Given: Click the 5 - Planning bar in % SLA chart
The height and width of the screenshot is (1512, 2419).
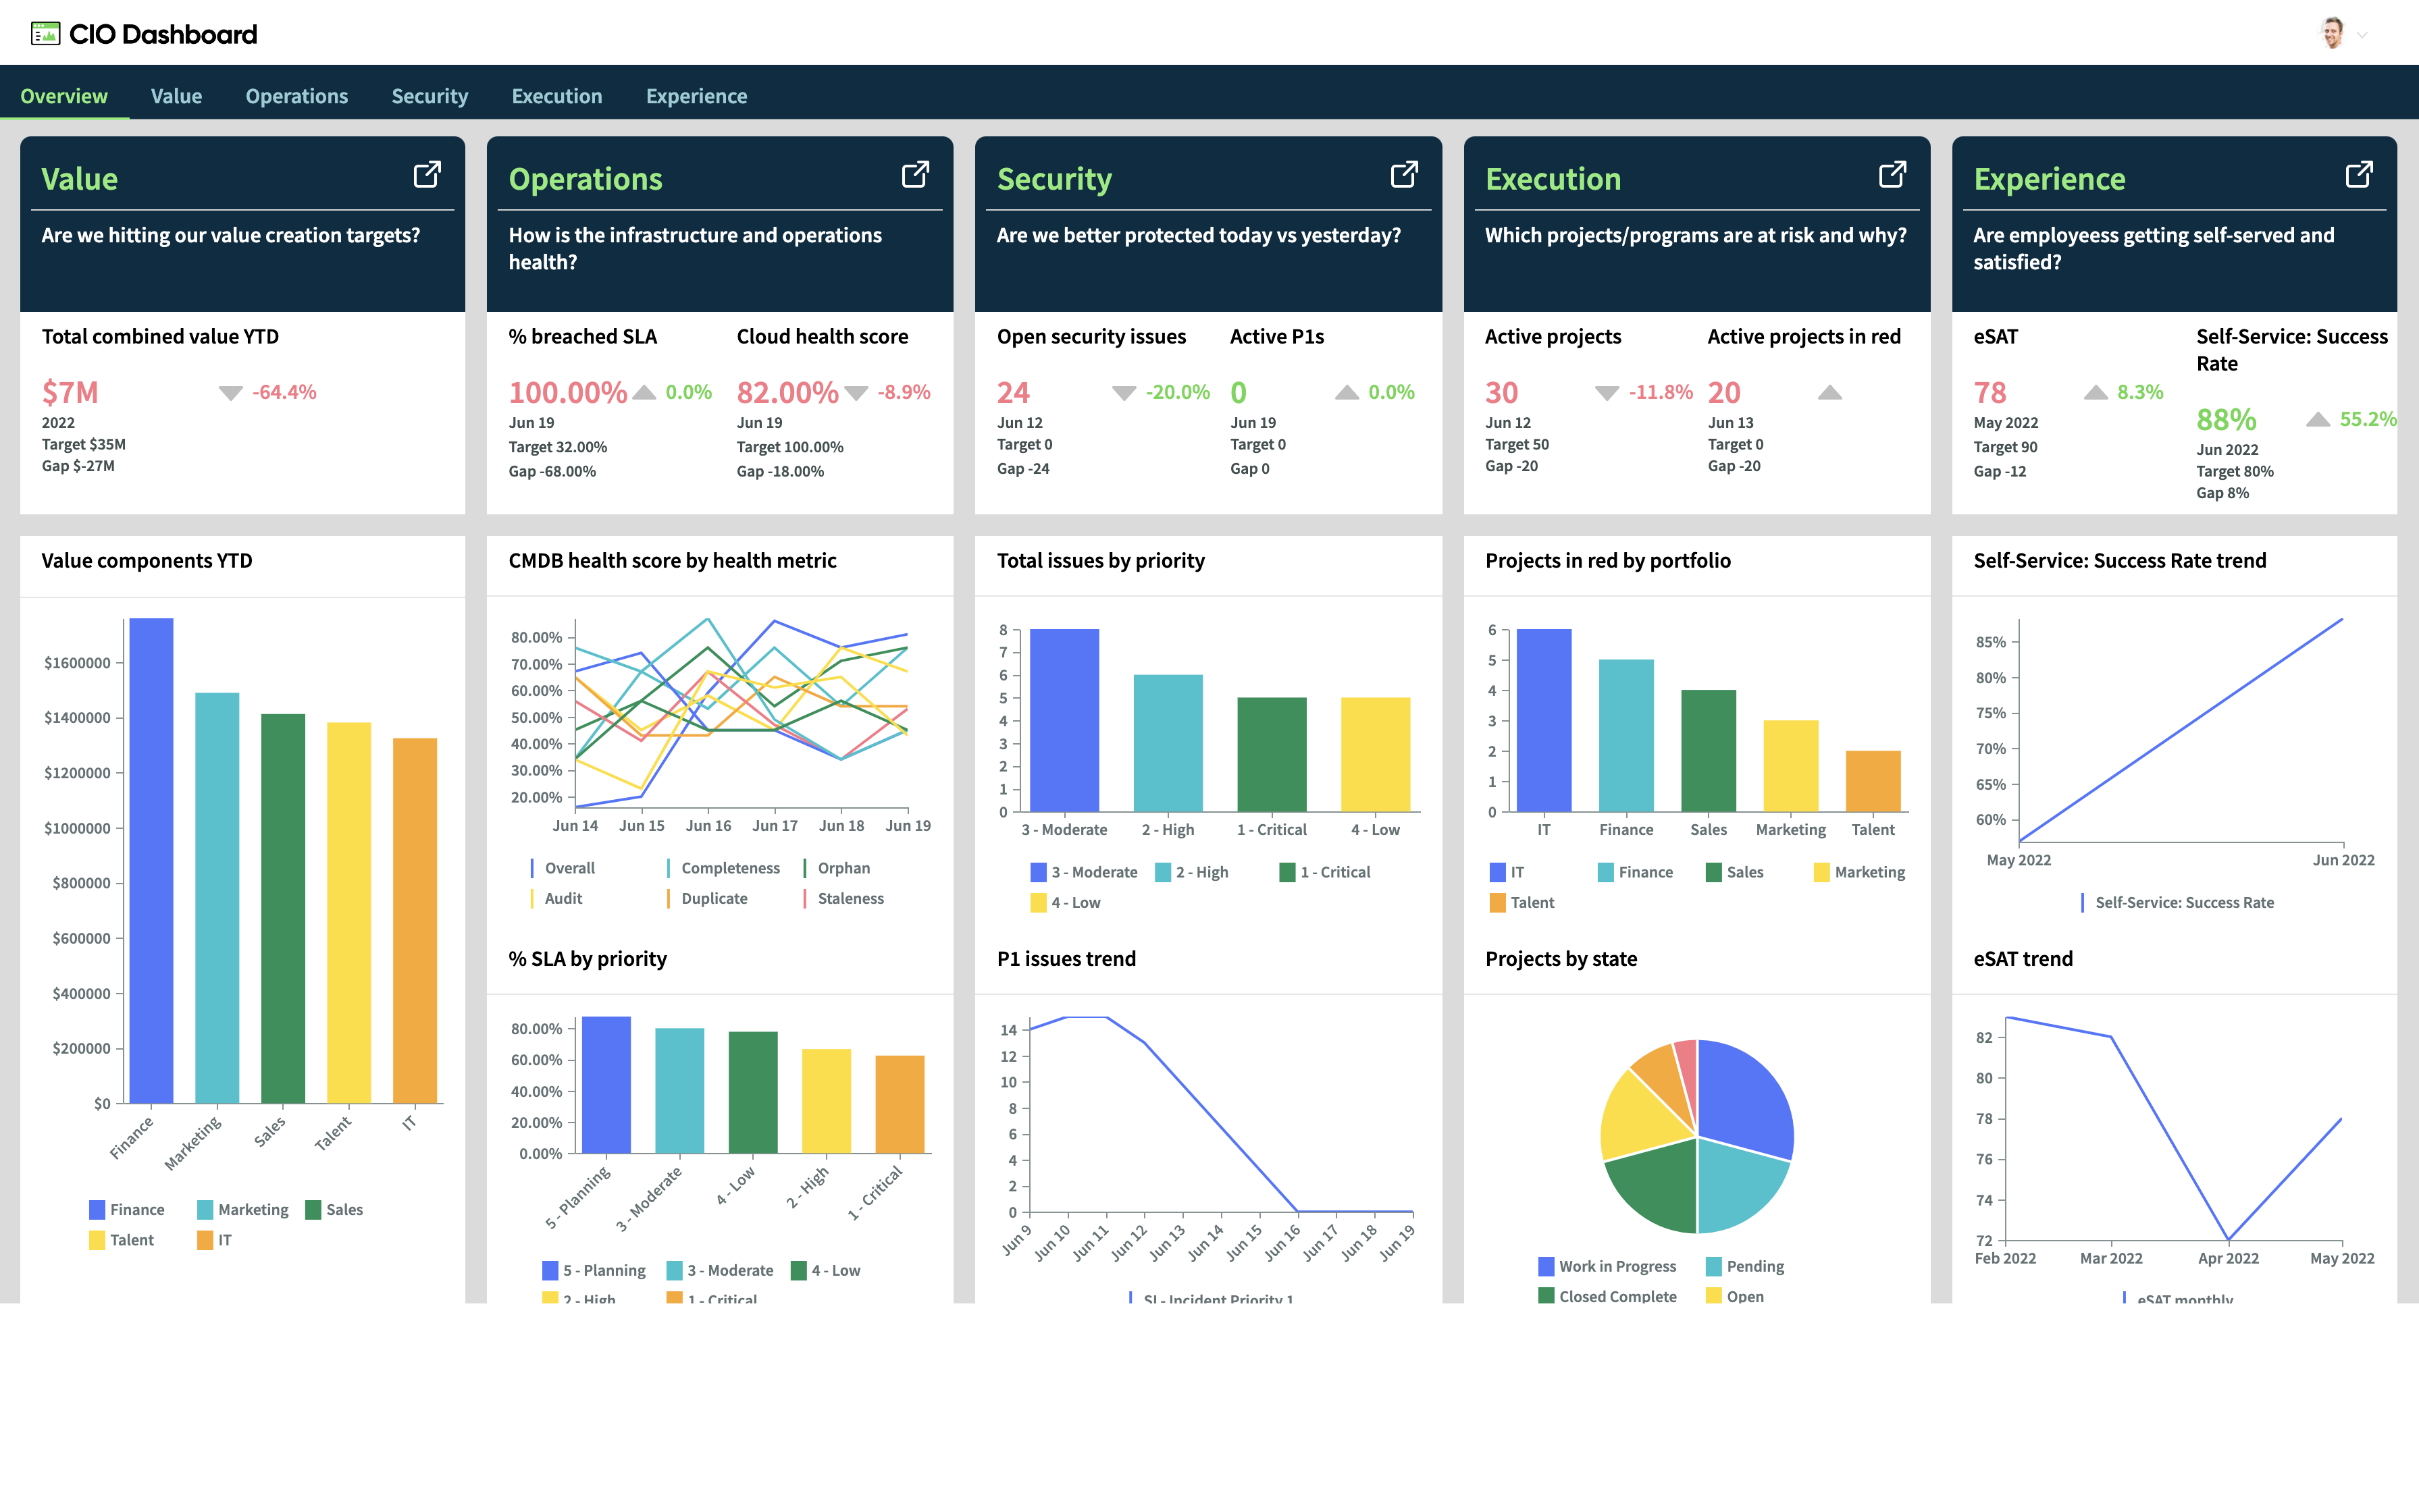Looking at the screenshot, I should pyautogui.click(x=606, y=1085).
